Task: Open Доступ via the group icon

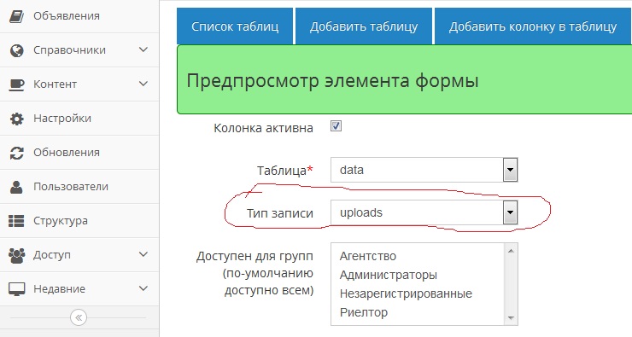Action: tap(16, 255)
